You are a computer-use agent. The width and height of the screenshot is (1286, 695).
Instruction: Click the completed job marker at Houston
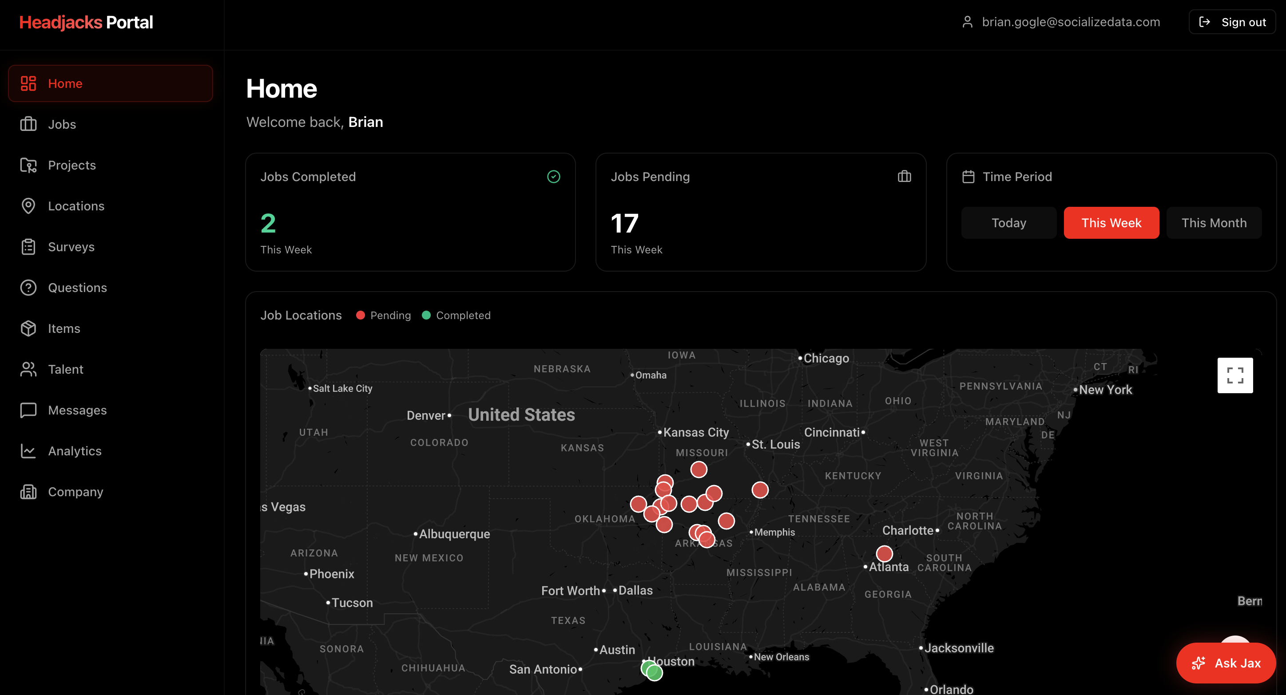coord(655,672)
